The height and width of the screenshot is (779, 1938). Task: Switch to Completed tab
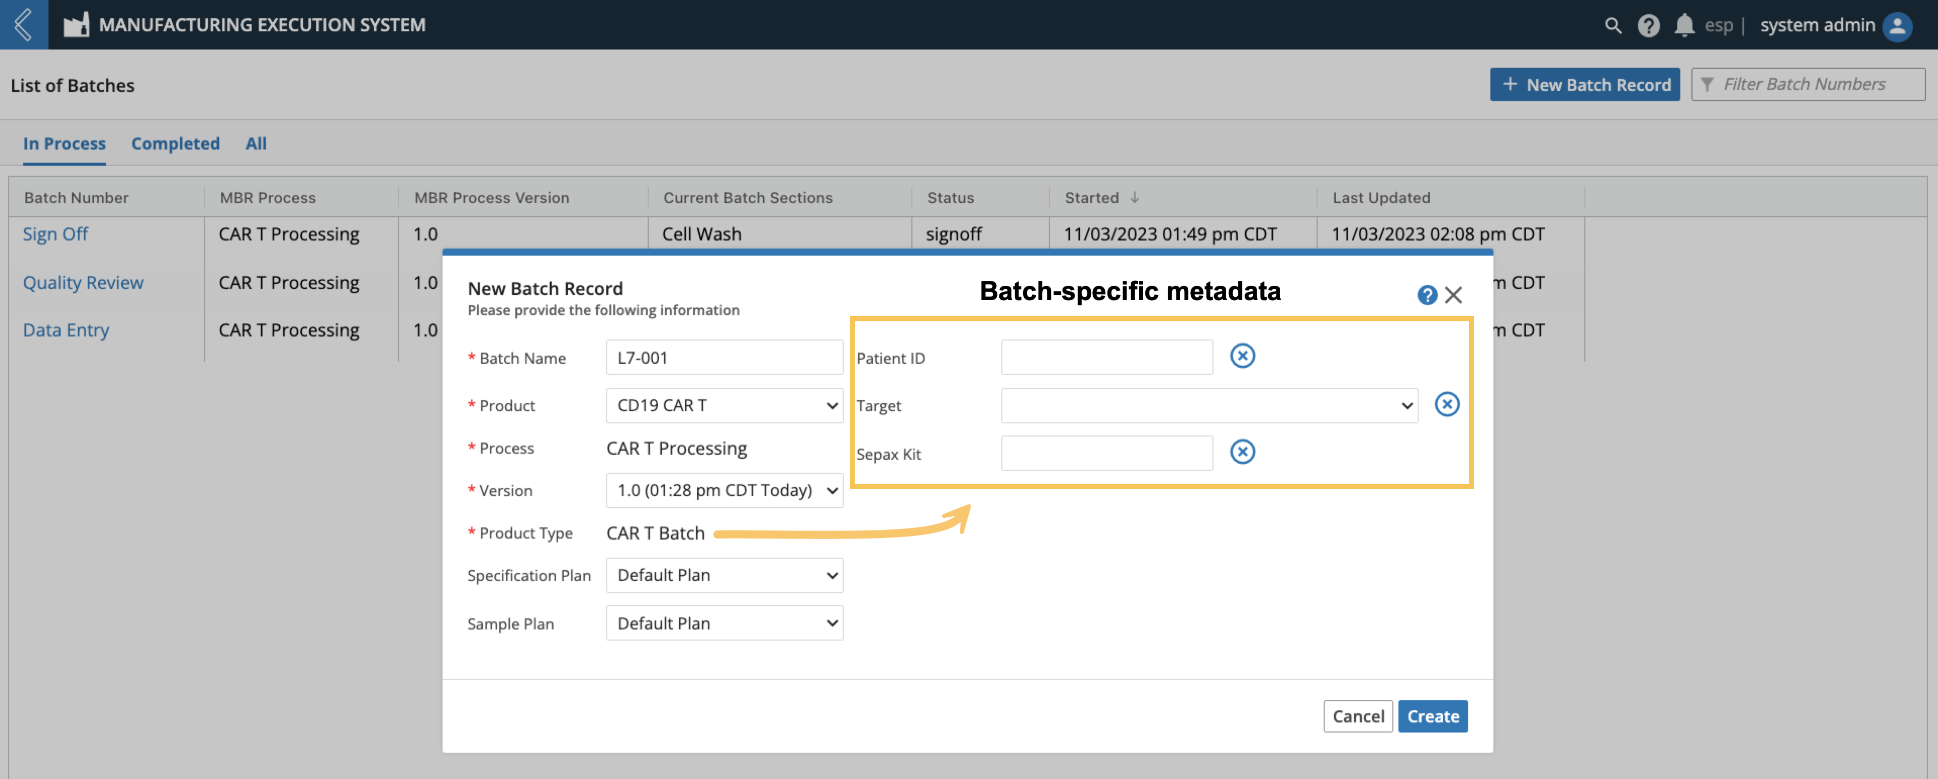[175, 143]
